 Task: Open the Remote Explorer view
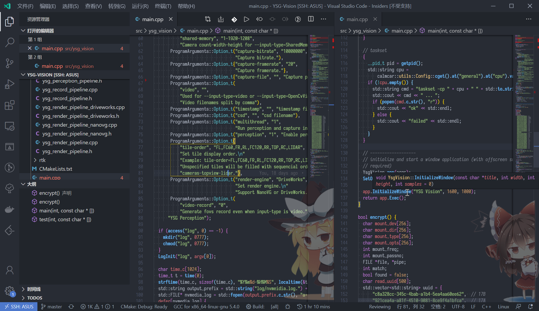tap(9, 126)
